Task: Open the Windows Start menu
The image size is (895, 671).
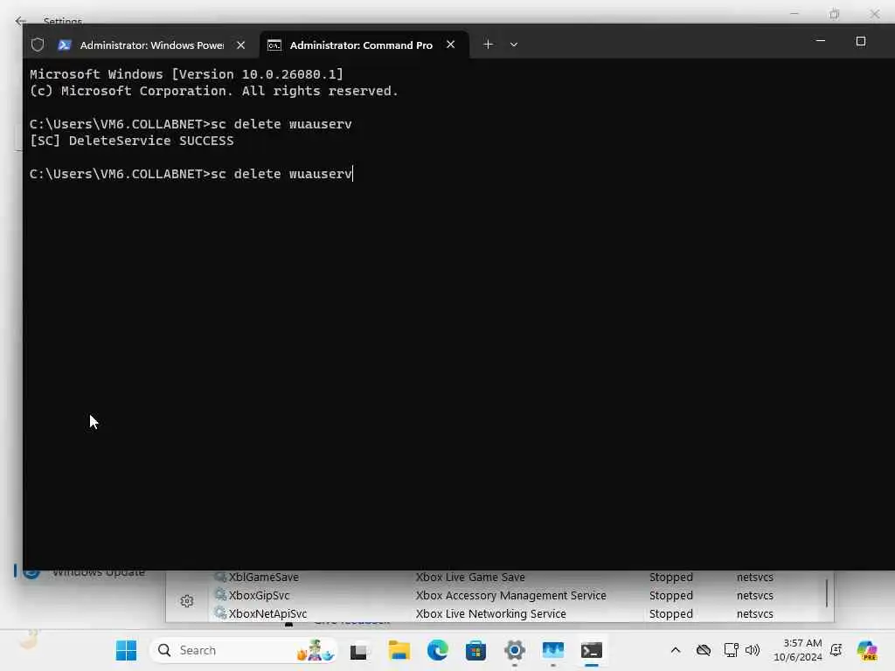Action: pos(126,650)
